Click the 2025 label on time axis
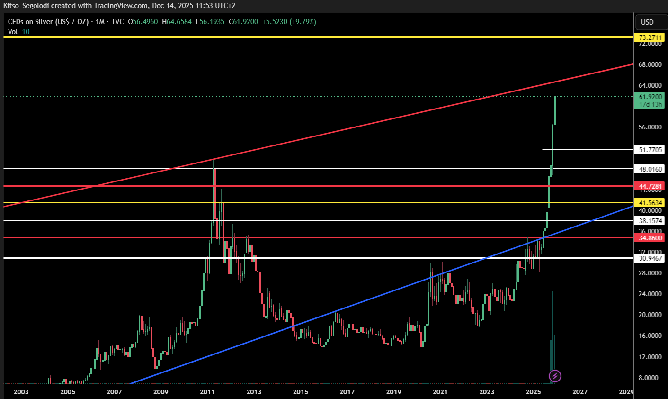The height and width of the screenshot is (399, 668). (x=533, y=392)
